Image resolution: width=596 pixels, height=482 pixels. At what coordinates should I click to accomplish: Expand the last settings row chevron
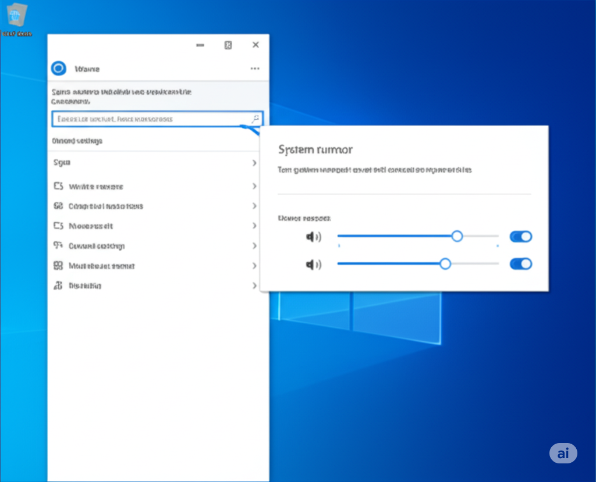pos(254,285)
